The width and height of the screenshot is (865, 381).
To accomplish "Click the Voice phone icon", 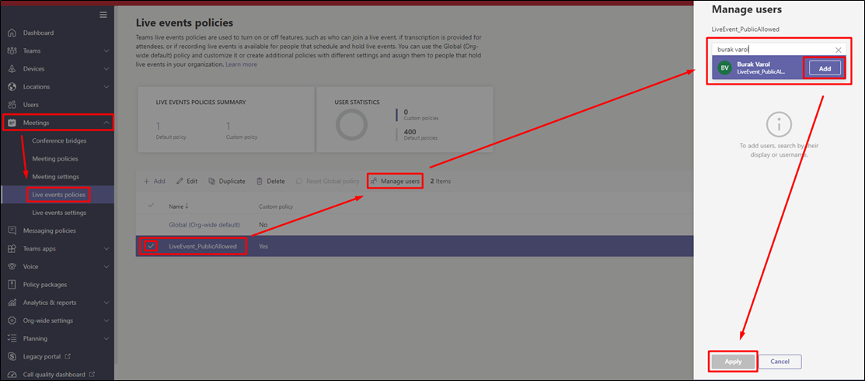I will 12,266.
